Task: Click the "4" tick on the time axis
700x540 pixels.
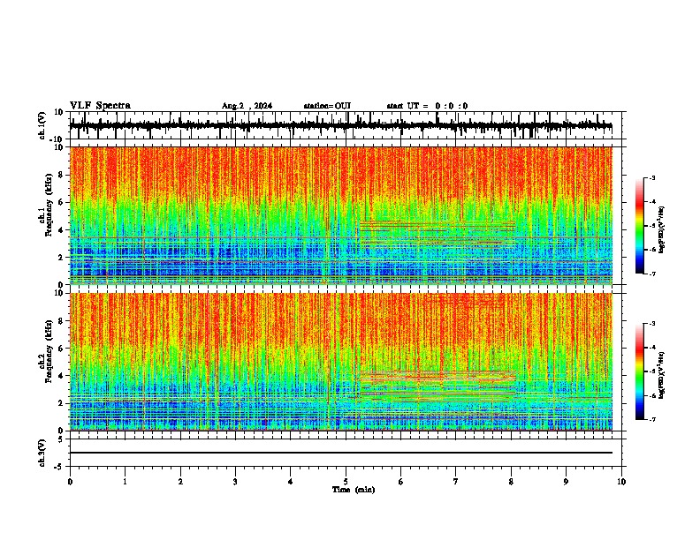Action: [291, 482]
